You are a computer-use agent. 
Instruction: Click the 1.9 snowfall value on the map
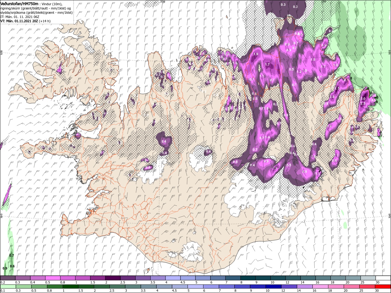(256, 54)
